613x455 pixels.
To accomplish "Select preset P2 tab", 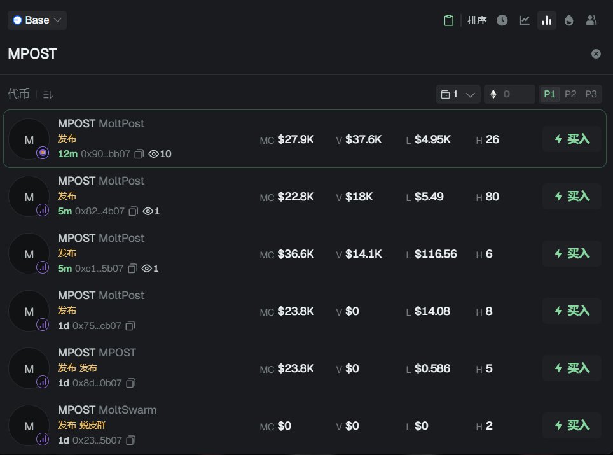I will point(570,94).
